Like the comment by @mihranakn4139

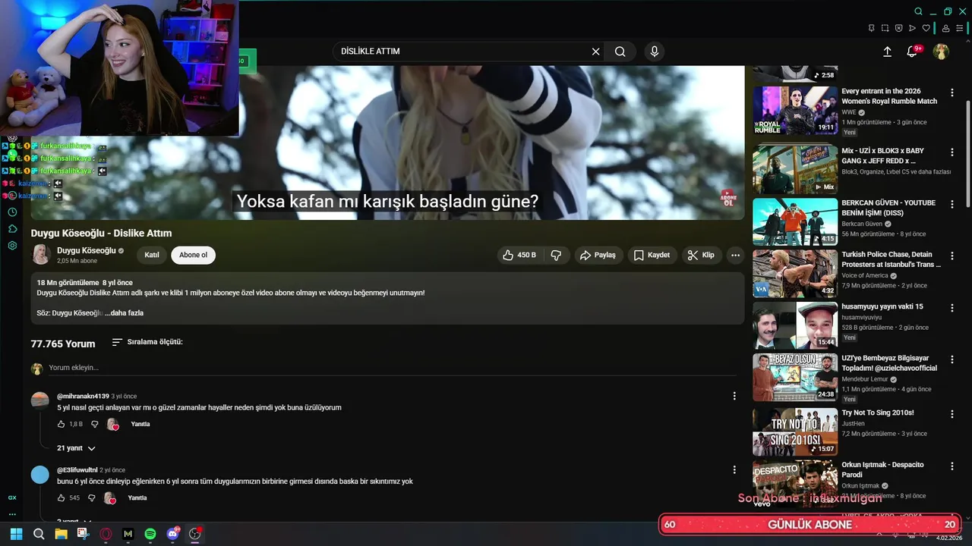coord(62,425)
